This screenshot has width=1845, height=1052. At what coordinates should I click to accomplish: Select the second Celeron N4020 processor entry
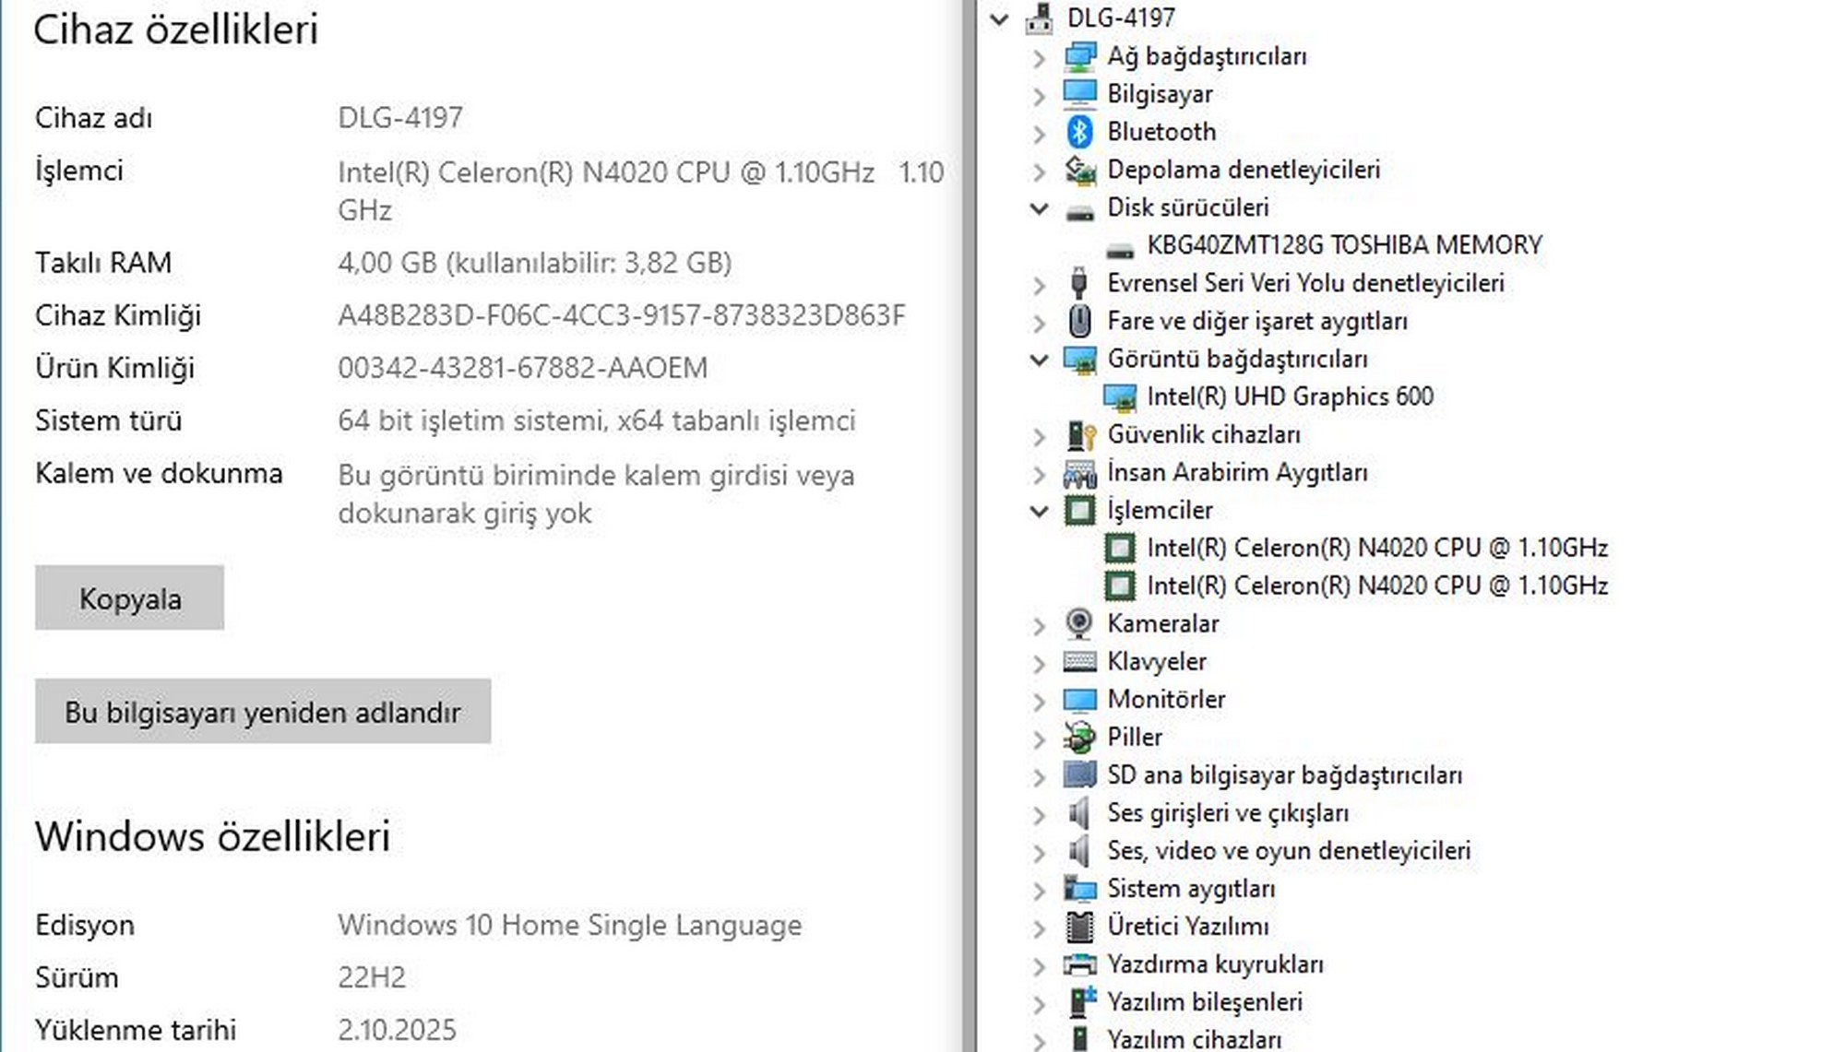coord(1376,585)
